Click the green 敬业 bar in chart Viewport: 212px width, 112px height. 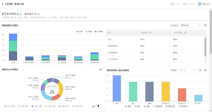pyautogui.click(x=133, y=91)
